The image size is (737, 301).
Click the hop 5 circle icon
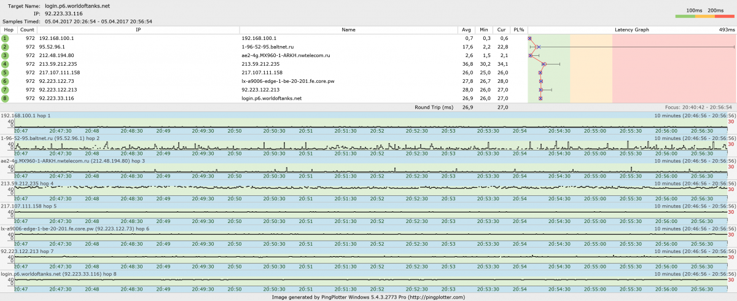(5, 72)
